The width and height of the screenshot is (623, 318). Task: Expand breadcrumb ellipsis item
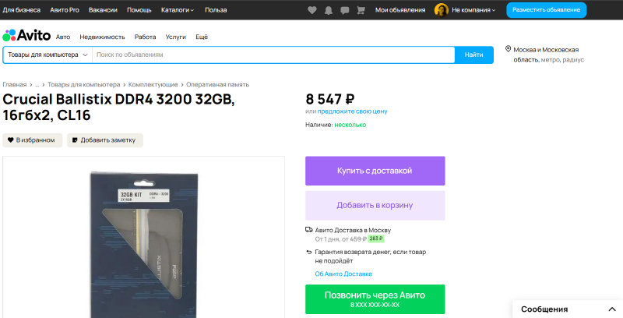point(37,84)
